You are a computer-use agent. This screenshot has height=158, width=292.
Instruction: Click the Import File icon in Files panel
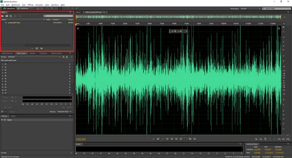pyautogui.click(x=7, y=16)
